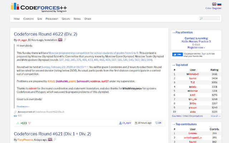Open the Home menu
This screenshot has height=143, width=229.
[17, 19]
